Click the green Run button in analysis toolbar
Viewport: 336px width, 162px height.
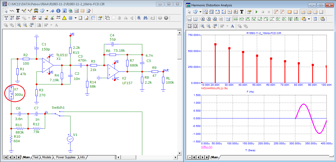coord(256,12)
